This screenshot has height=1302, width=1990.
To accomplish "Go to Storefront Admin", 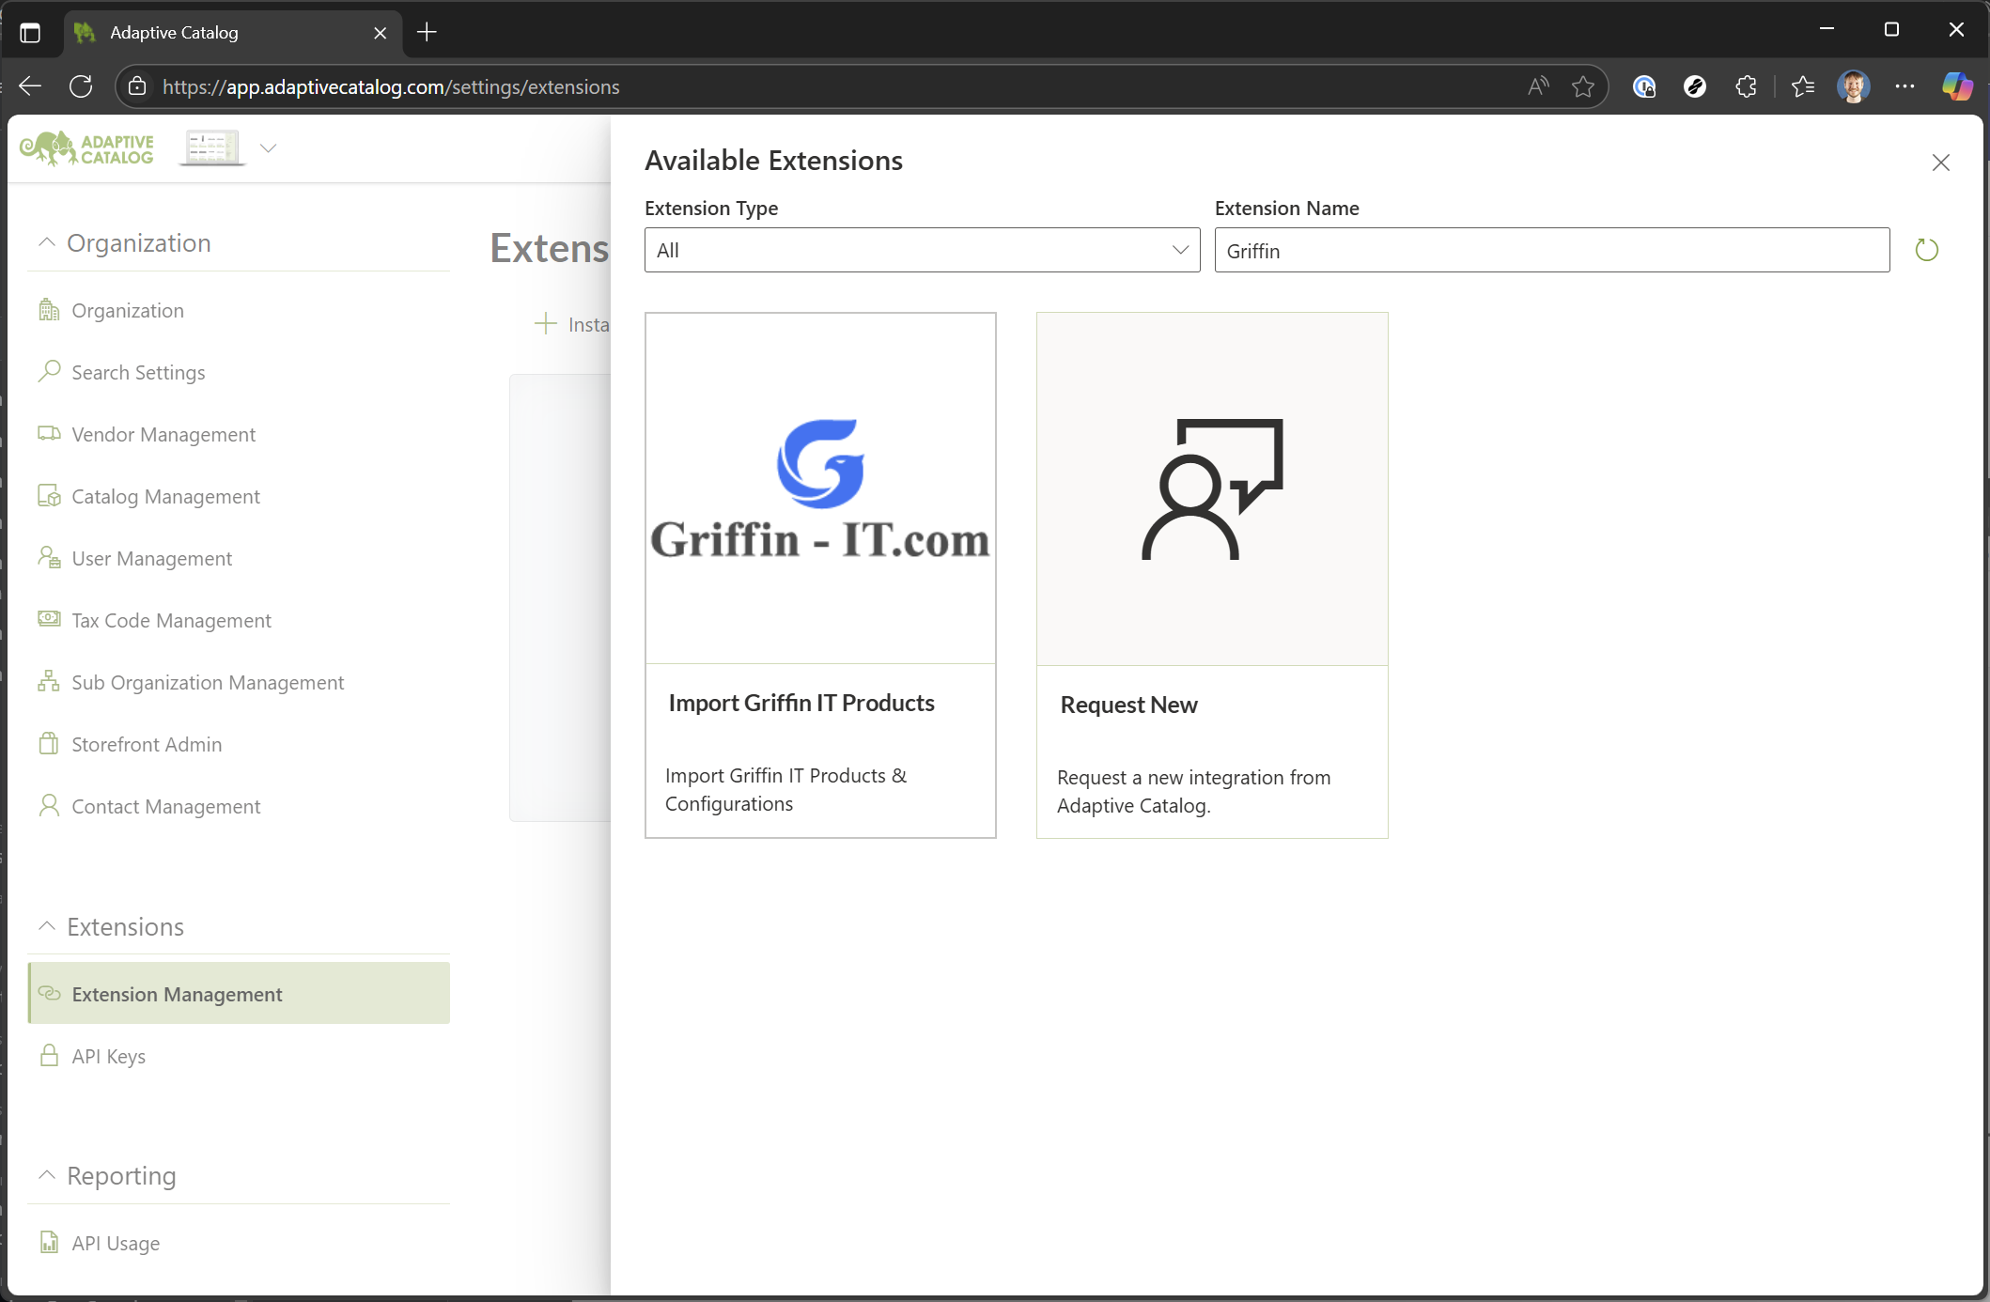I will click(147, 745).
